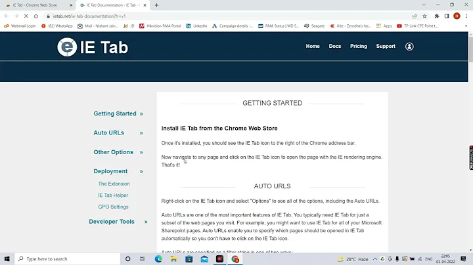Click the IE Tab logo icon
The image size is (473, 265).
[x=67, y=47]
